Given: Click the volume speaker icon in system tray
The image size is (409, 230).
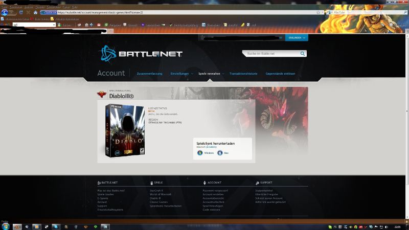Looking at the screenshot, I should pos(387,227).
